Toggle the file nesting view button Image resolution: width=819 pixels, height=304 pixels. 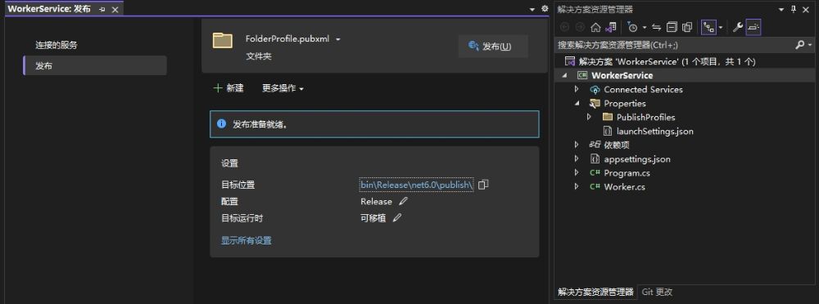(x=708, y=27)
